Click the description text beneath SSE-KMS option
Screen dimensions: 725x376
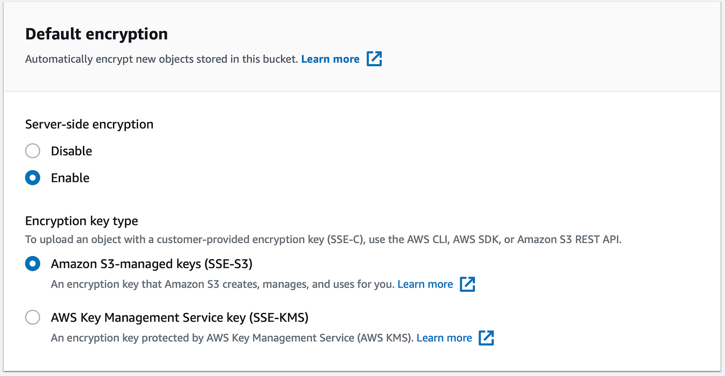233,338
